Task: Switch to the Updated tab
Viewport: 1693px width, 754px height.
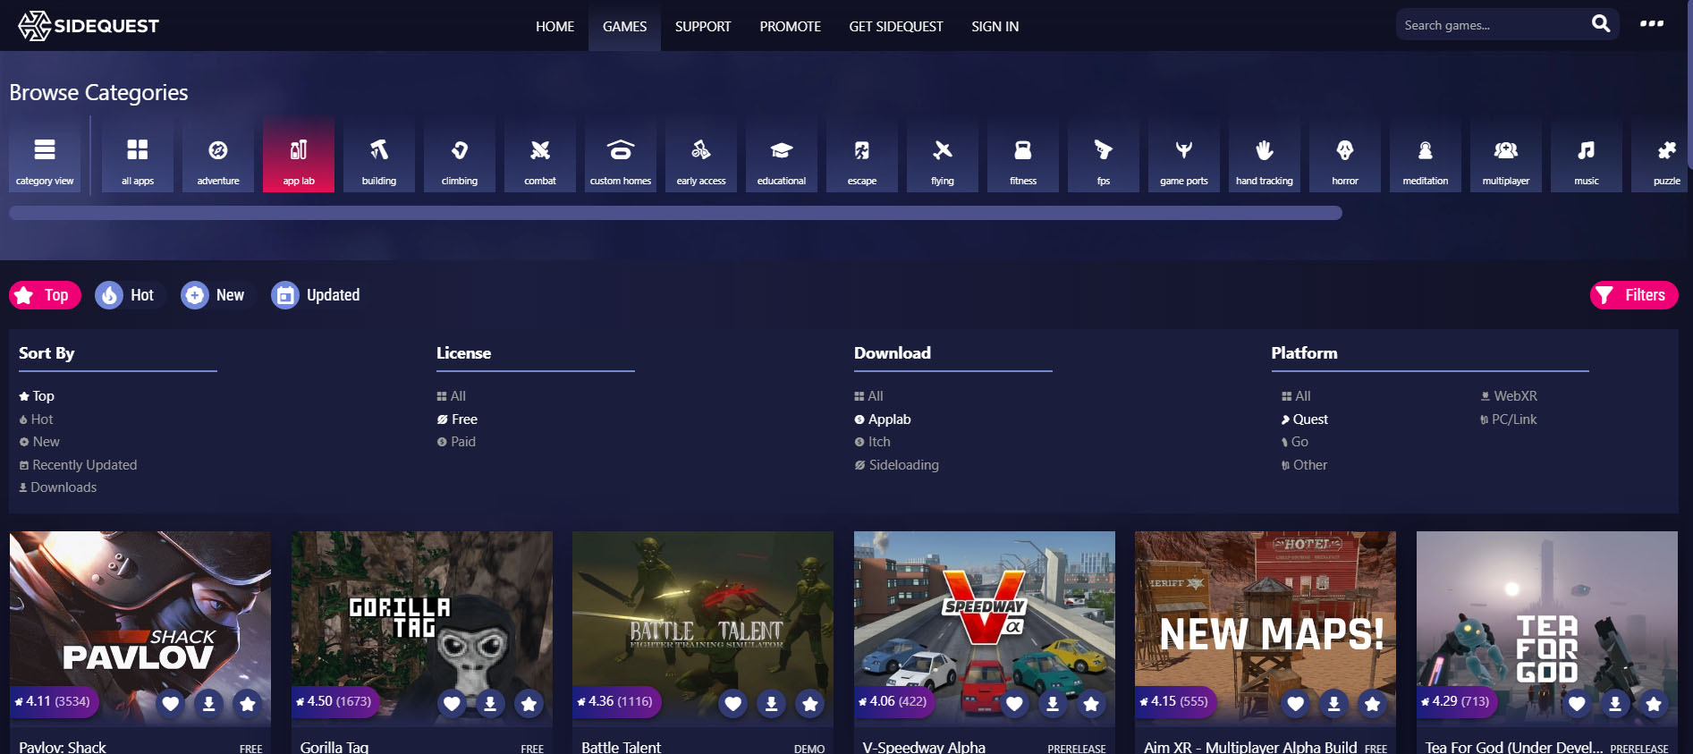Action: [320, 295]
